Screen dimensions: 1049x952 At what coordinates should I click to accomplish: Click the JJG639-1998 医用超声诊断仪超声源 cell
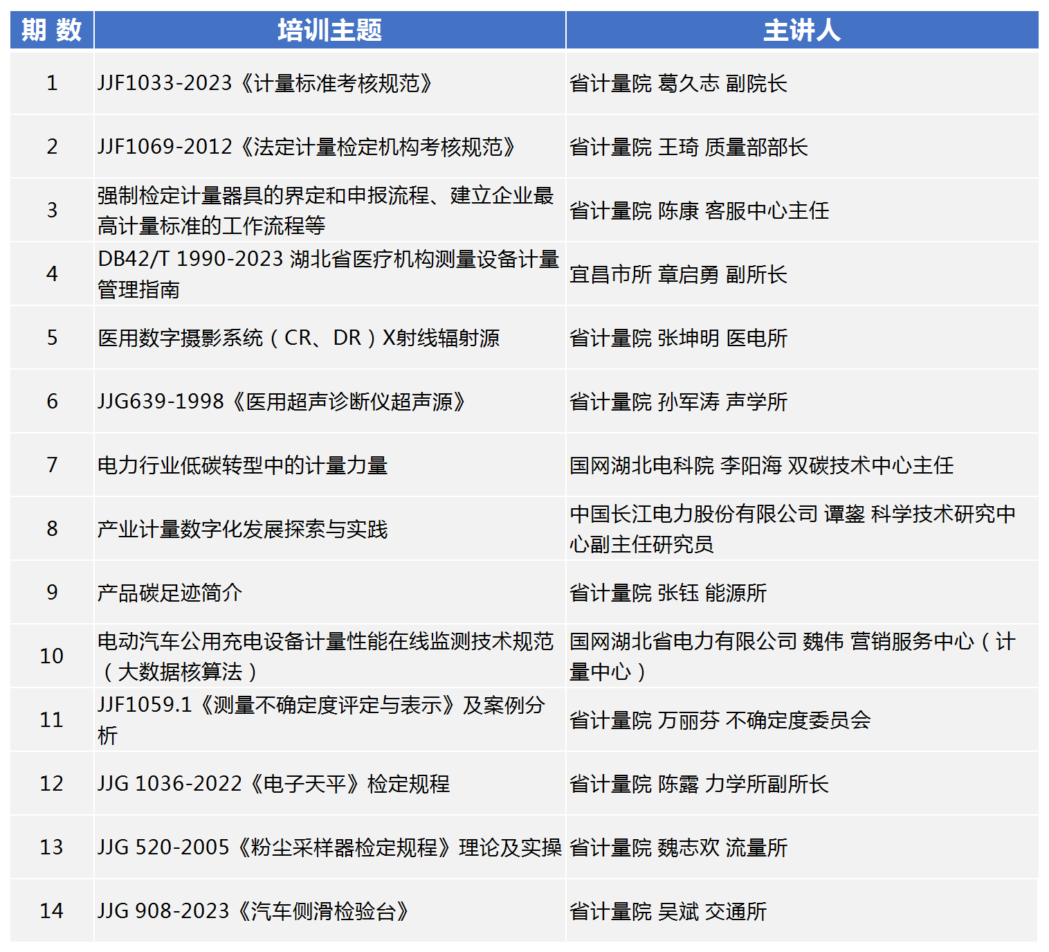pos(282,402)
